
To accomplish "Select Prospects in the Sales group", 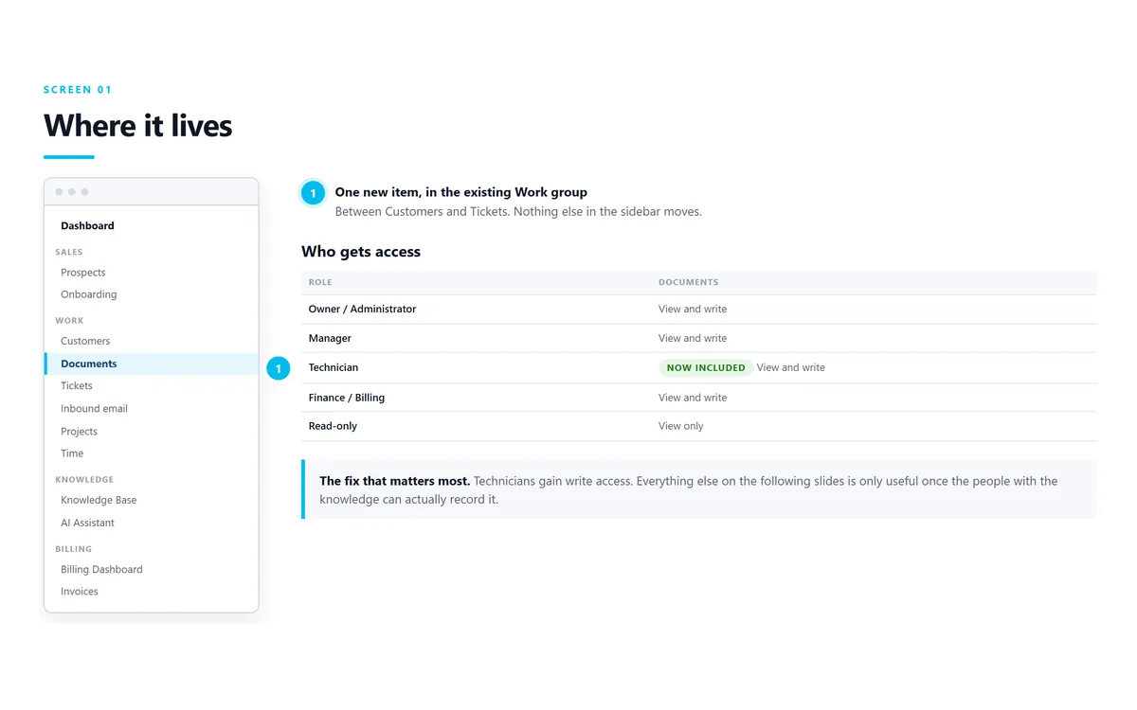I will (x=83, y=273).
